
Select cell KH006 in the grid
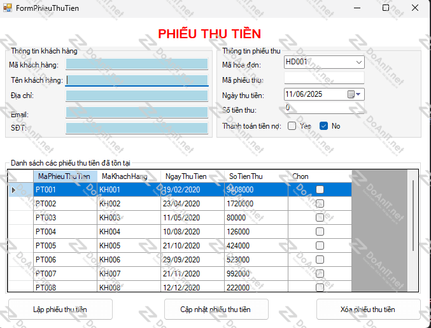click(129, 260)
